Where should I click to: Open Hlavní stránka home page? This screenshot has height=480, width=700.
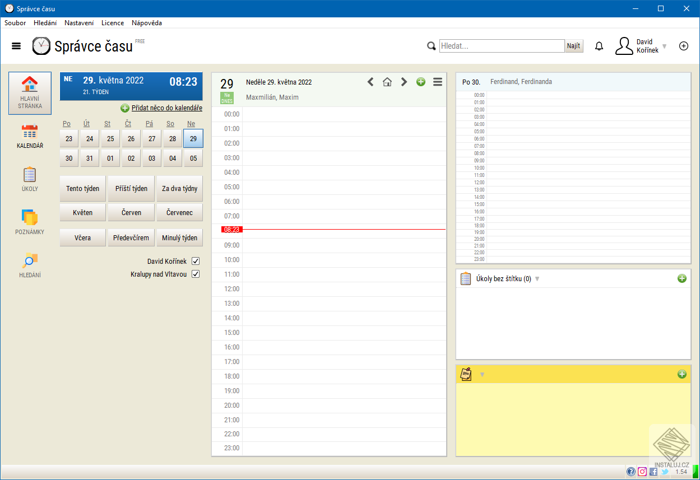[x=30, y=93]
